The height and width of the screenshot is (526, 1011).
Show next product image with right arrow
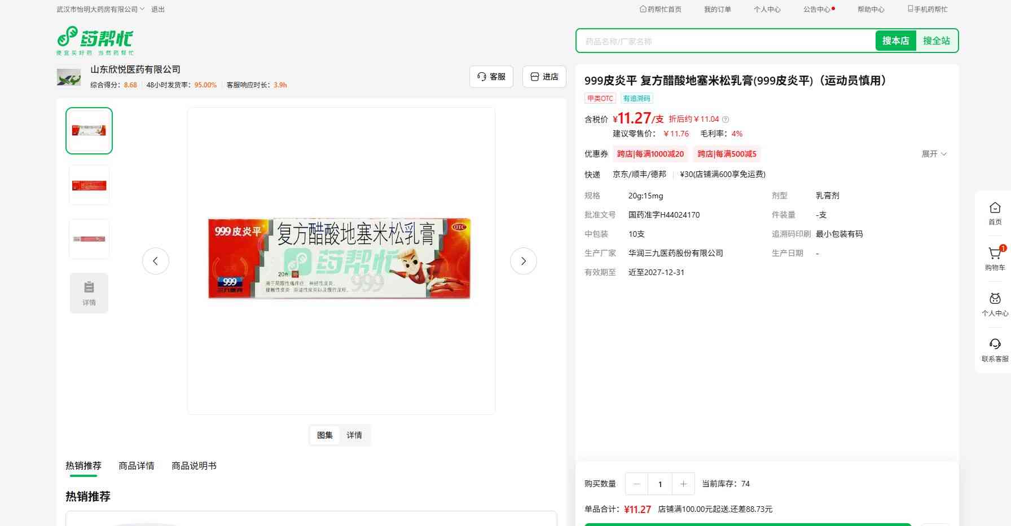[523, 261]
